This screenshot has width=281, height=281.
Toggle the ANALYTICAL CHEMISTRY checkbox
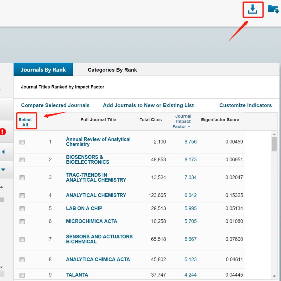22,195
